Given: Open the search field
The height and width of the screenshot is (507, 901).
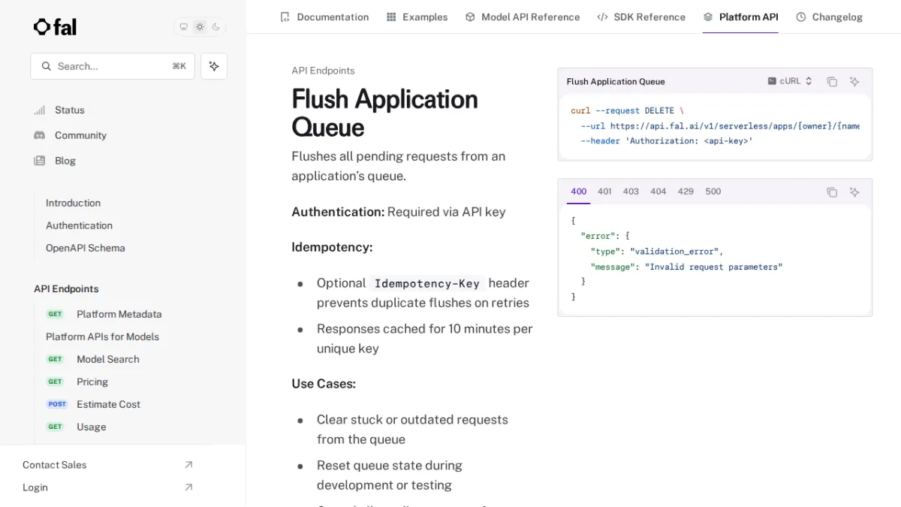Looking at the screenshot, I should 113,66.
